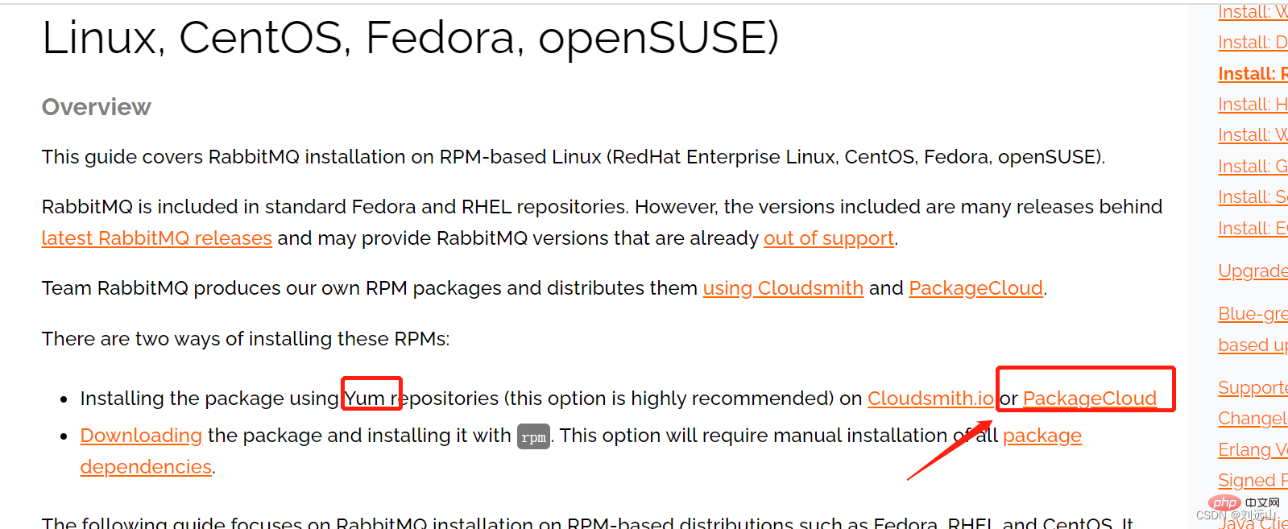Open the 'latest RabbitMQ releases' link
This screenshot has width=1288, height=529.
tap(156, 238)
